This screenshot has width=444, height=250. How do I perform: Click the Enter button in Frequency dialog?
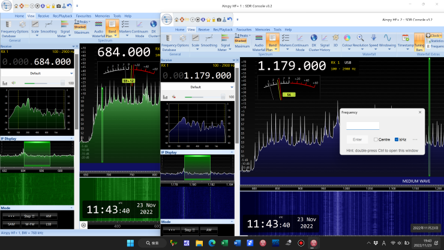pyautogui.click(x=357, y=139)
